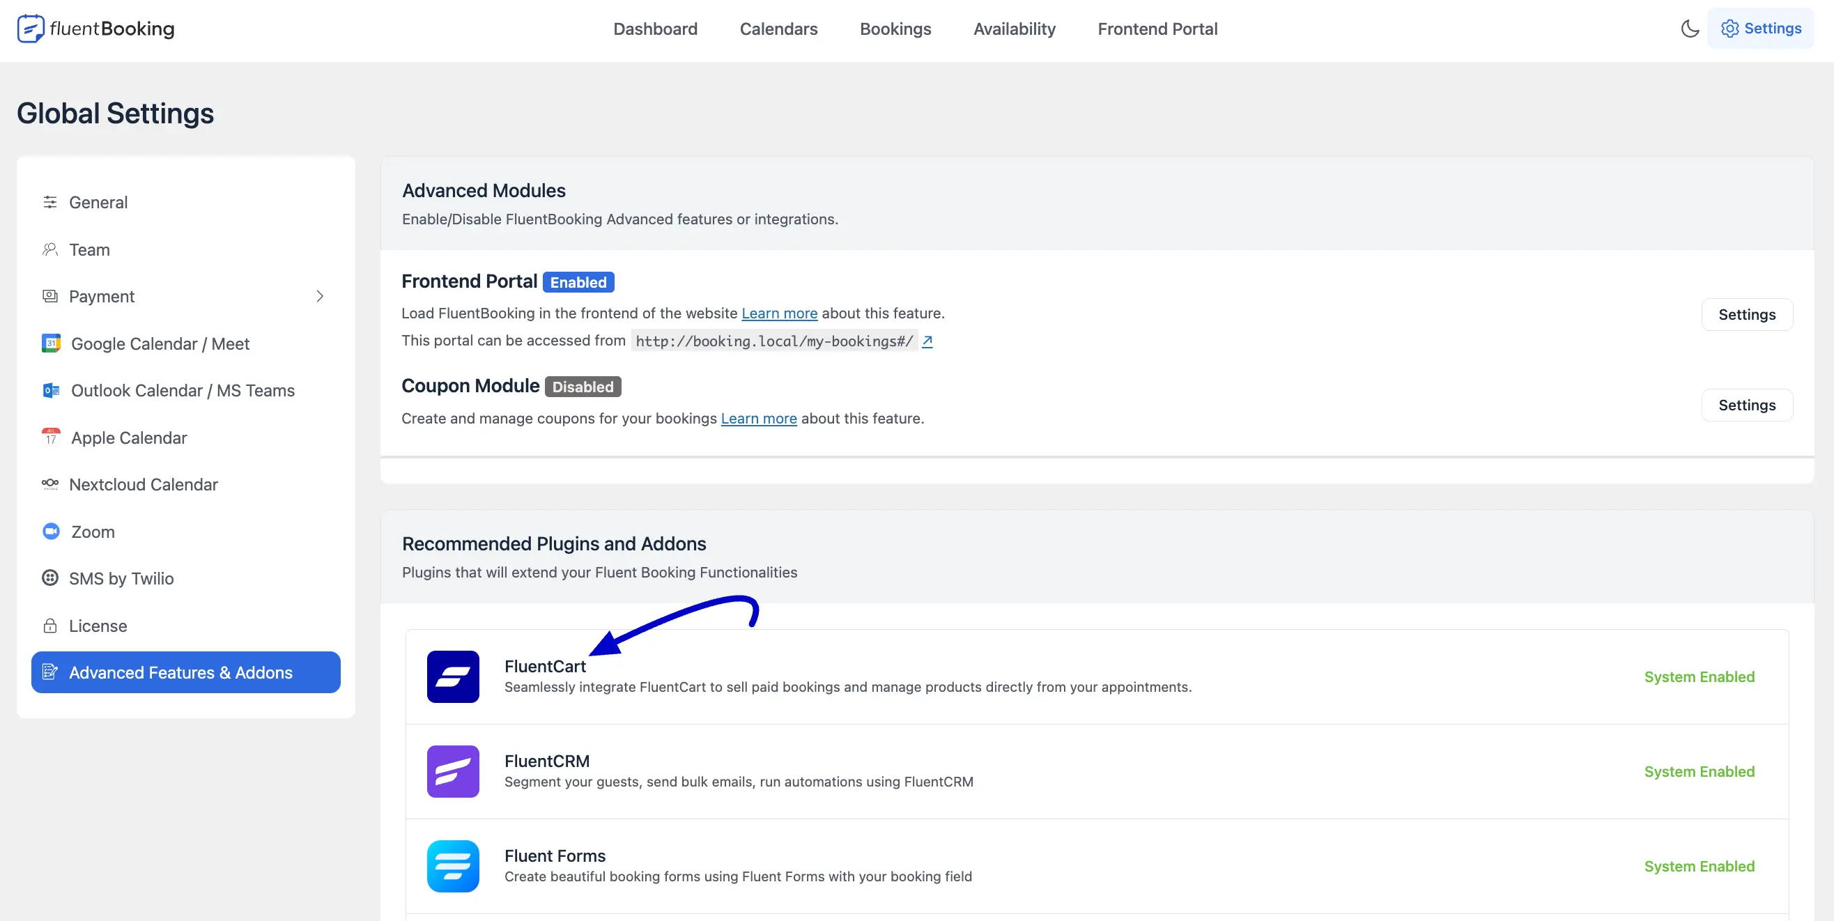This screenshot has height=921, width=1834.
Task: Open Google Calendar / Meet settings
Action: [x=186, y=343]
